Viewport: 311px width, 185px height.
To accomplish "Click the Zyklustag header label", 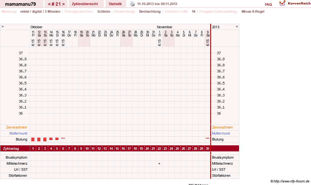I will 11,149.
